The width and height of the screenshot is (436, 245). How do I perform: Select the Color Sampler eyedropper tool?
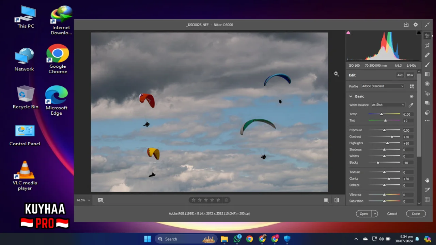click(x=427, y=190)
